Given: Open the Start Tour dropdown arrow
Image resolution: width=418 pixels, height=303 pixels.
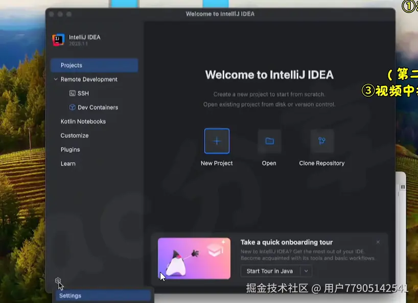Looking at the screenshot, I should tap(306, 271).
